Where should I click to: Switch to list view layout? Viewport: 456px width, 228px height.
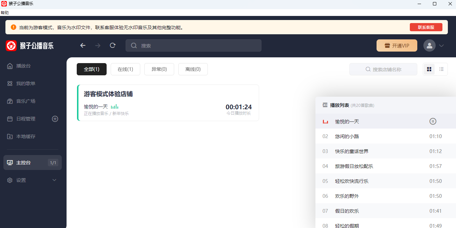point(441,69)
